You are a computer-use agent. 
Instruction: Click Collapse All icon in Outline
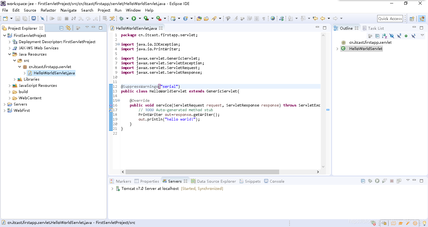pos(377,36)
